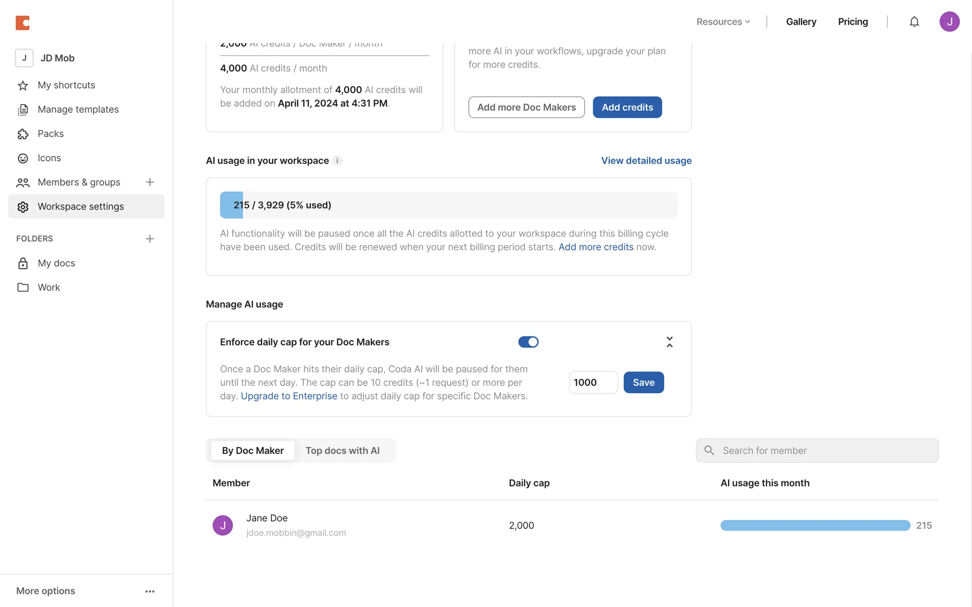This screenshot has height=607, width=972.
Task: Click the AI usage info icon
Action: click(337, 160)
